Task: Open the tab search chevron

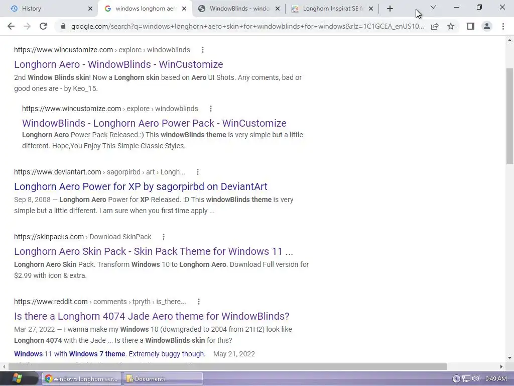Action: [433, 7]
